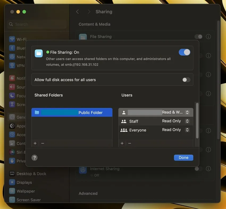
Task: Click the Staff group icon
Action: 124,121
